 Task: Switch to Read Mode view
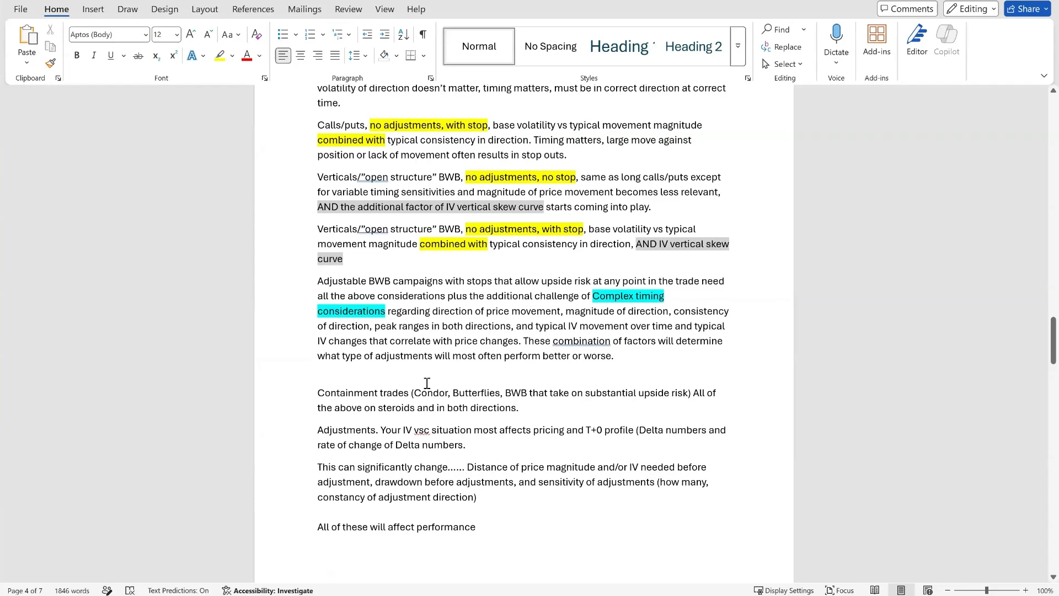tap(875, 590)
